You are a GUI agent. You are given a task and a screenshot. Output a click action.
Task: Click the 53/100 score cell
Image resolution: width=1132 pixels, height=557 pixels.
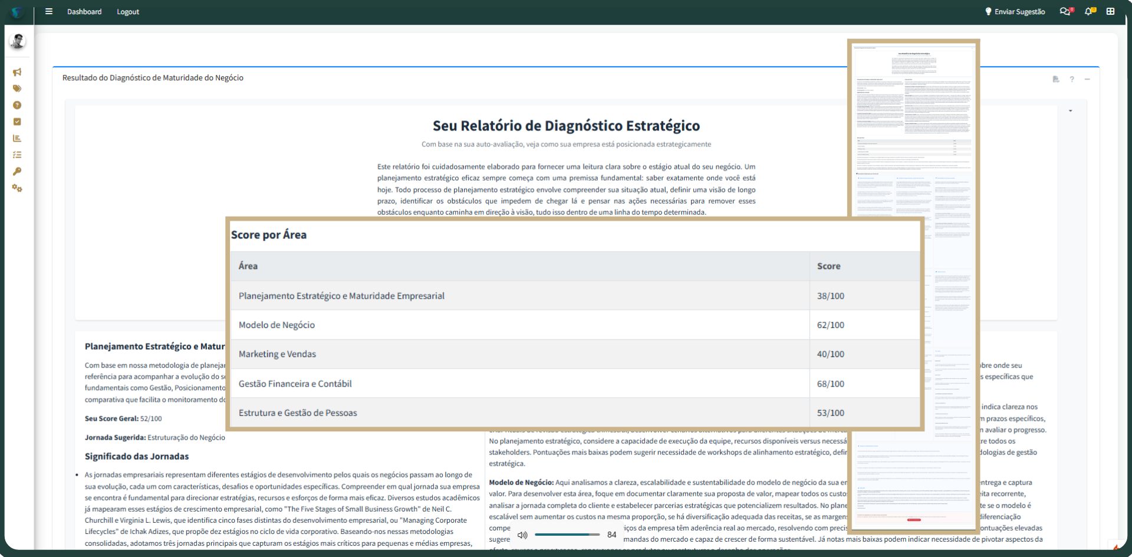pyautogui.click(x=865, y=412)
